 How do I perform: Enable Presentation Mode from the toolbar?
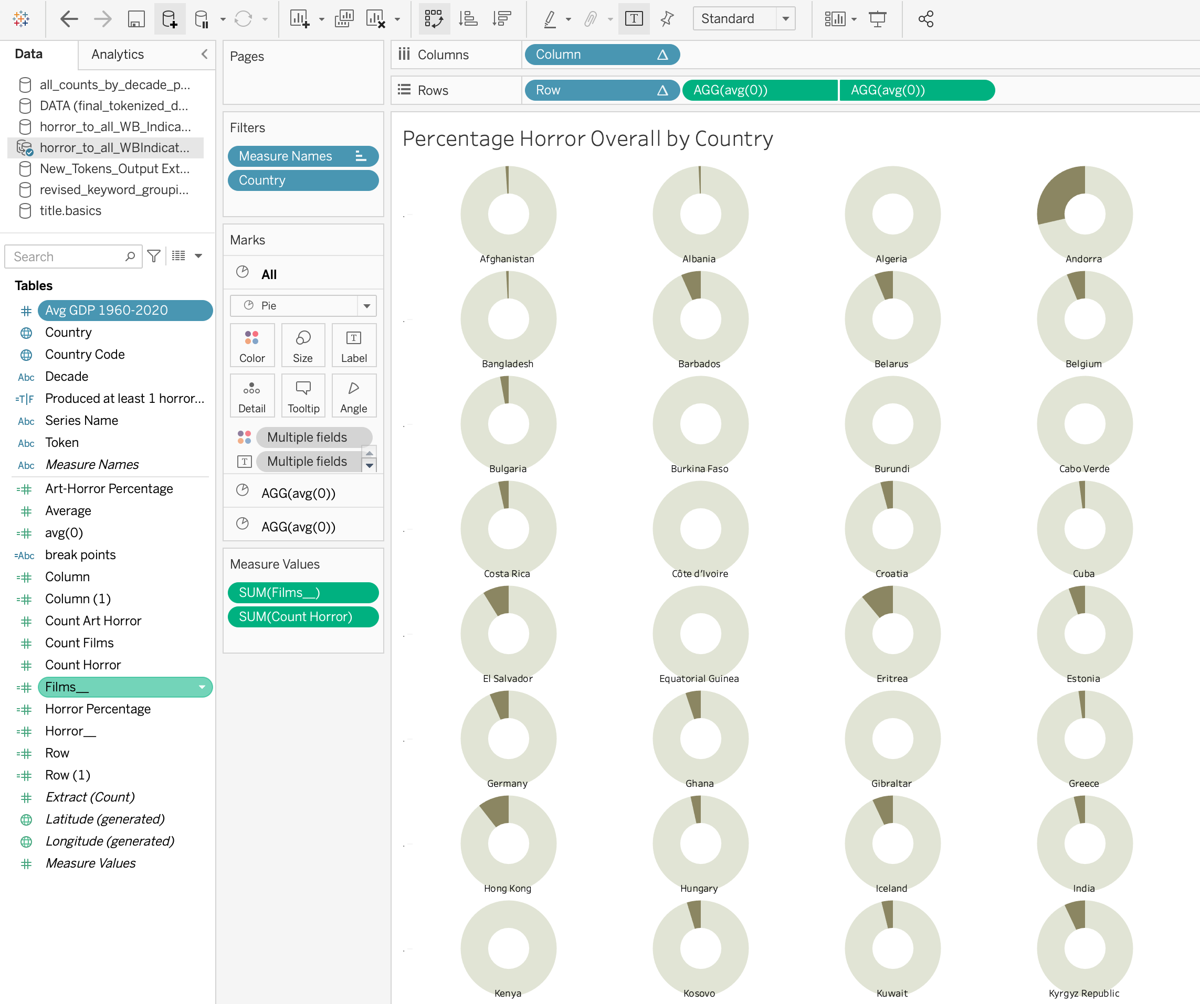[878, 19]
